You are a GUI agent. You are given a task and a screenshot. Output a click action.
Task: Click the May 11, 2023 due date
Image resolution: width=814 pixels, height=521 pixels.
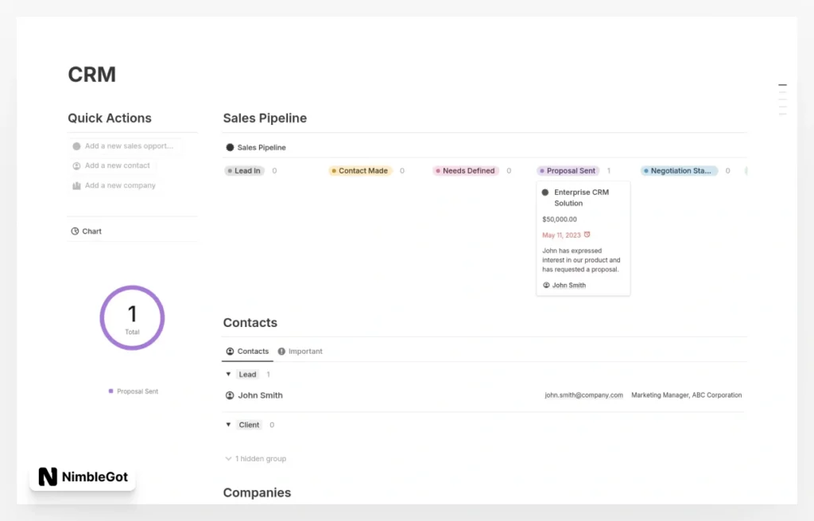(561, 235)
